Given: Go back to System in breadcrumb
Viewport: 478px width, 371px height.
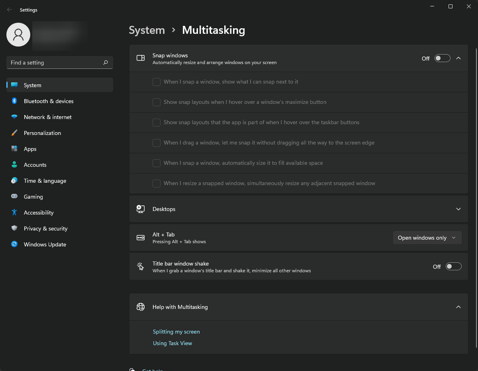Looking at the screenshot, I should pyautogui.click(x=147, y=30).
